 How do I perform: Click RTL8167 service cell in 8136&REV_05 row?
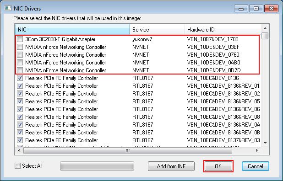(x=142, y=101)
